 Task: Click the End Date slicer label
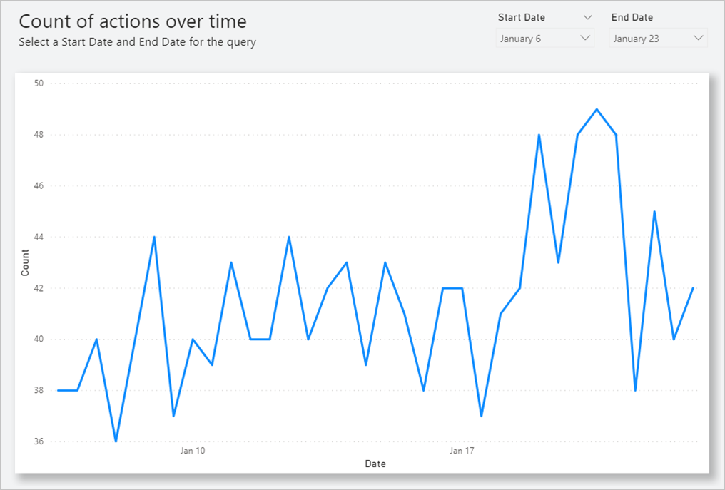(632, 17)
